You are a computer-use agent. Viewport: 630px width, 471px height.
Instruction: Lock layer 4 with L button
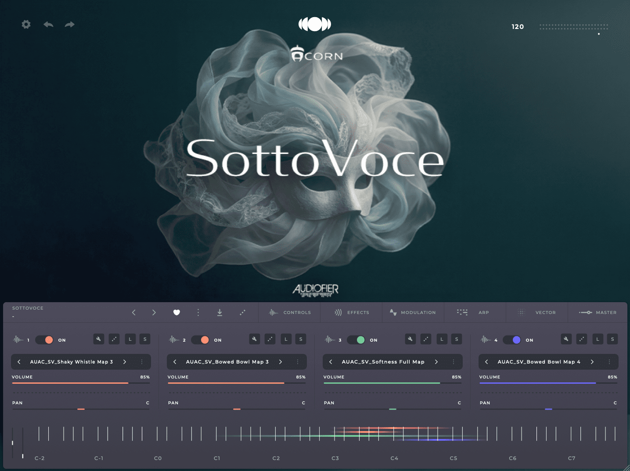point(598,339)
